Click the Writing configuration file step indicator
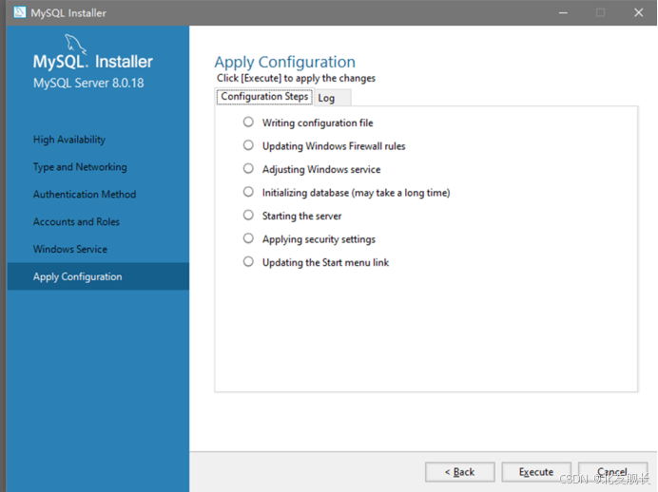Screen dimensions: 658x492 point(248,122)
